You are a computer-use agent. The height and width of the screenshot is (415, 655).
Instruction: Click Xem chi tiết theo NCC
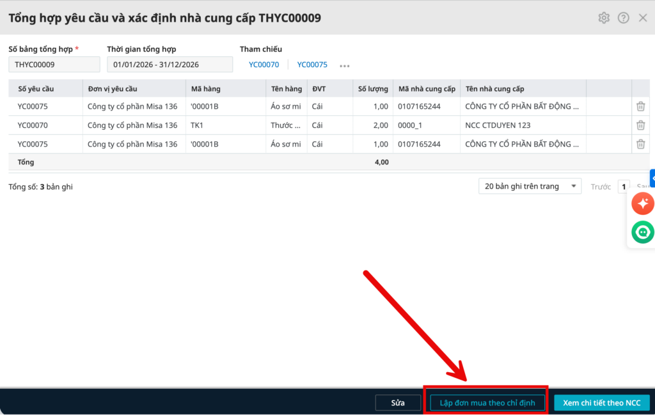tap(601, 403)
